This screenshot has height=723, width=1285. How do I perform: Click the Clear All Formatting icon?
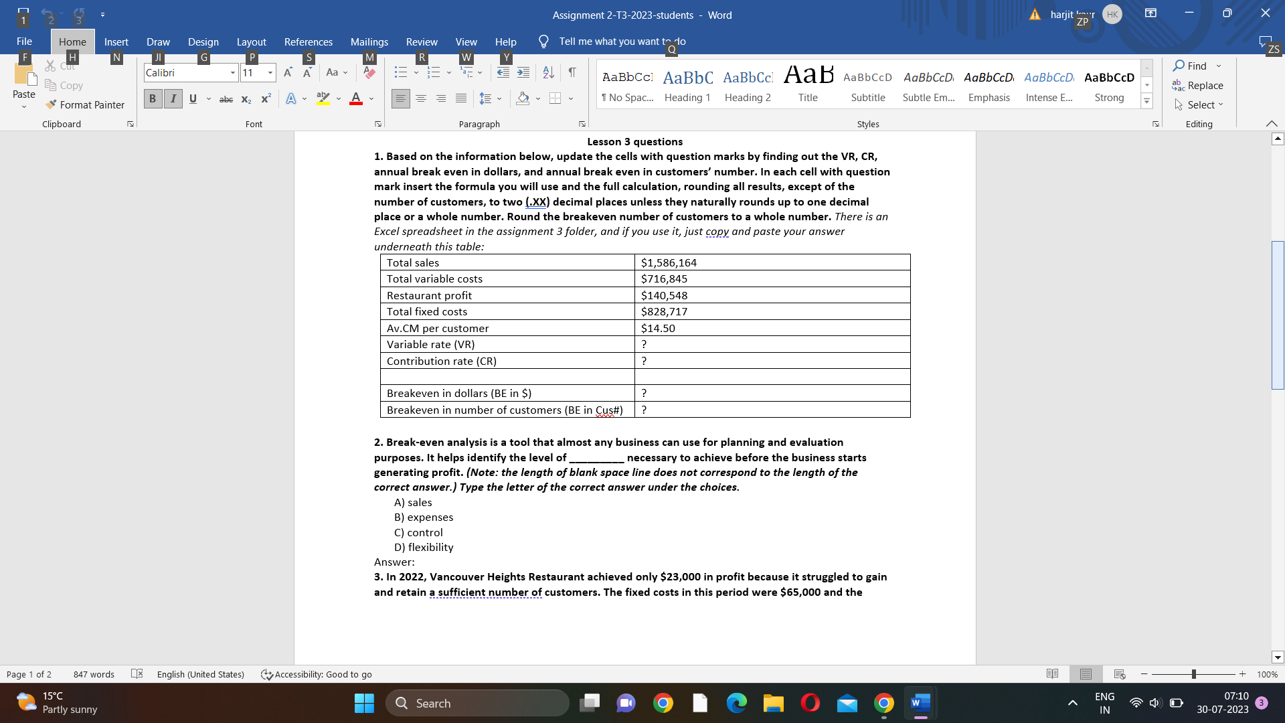369,72
